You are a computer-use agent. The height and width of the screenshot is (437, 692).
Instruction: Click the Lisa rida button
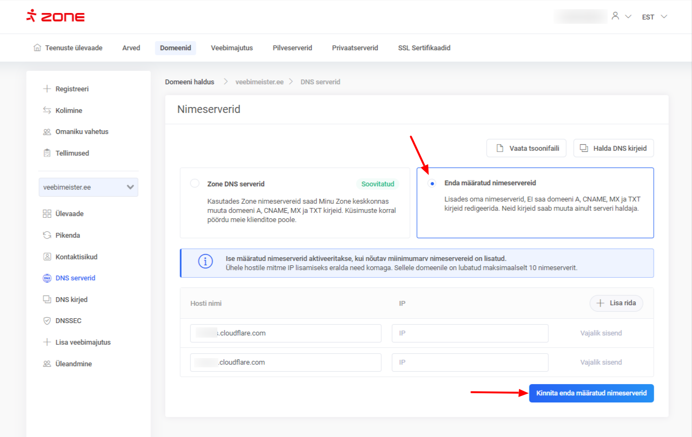coord(616,303)
